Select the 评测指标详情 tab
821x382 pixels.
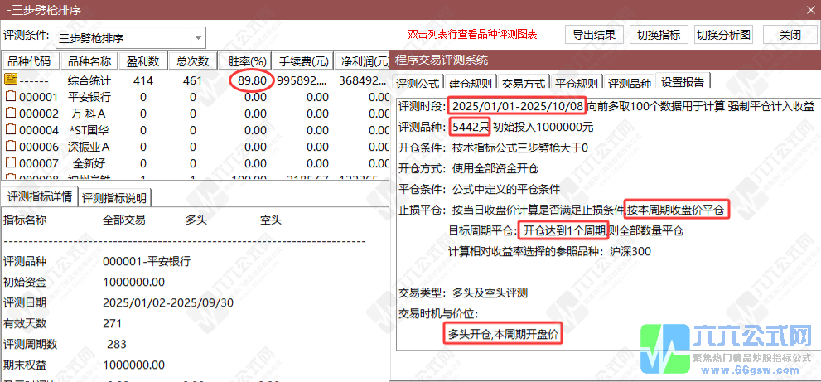click(x=40, y=197)
